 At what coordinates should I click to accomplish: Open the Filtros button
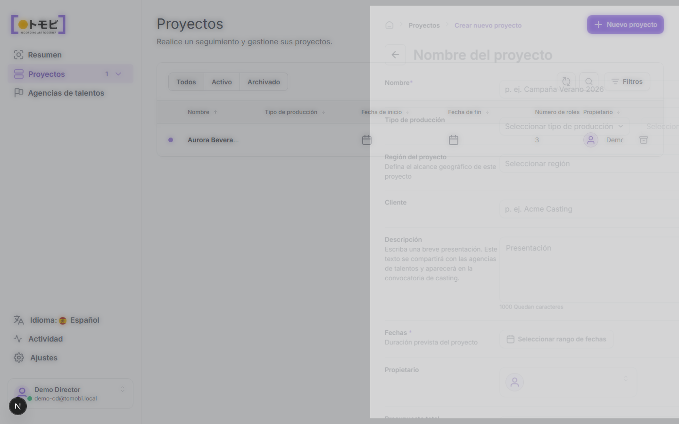coord(627,82)
